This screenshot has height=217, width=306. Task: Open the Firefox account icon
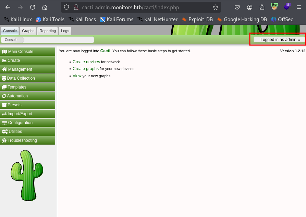coord(249,8)
